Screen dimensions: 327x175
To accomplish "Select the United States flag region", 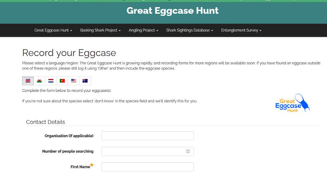I will (74, 81).
